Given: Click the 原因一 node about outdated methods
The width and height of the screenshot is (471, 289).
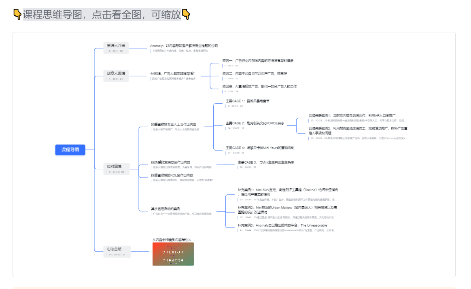Looking at the screenshot, I should [x=258, y=61].
